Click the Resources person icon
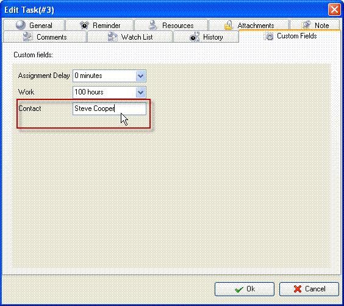Screen dimensions: 344x306 tap(152, 25)
